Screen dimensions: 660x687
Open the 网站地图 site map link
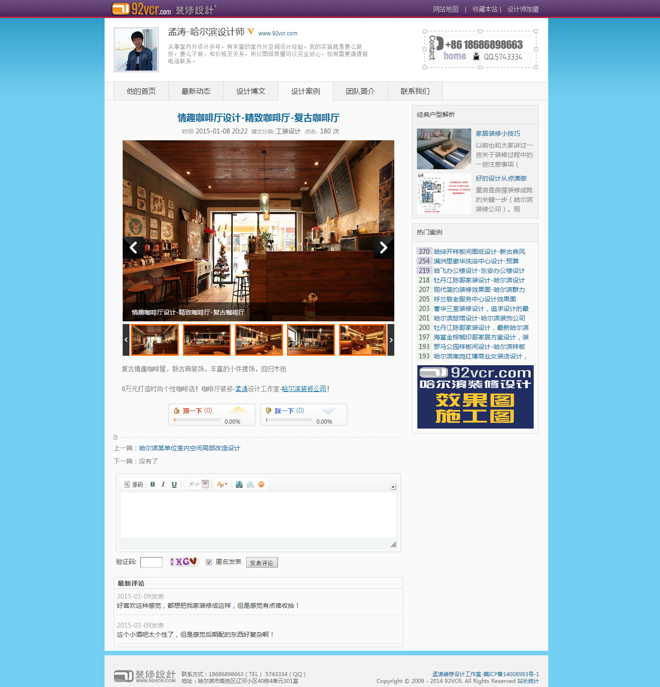pyautogui.click(x=446, y=9)
